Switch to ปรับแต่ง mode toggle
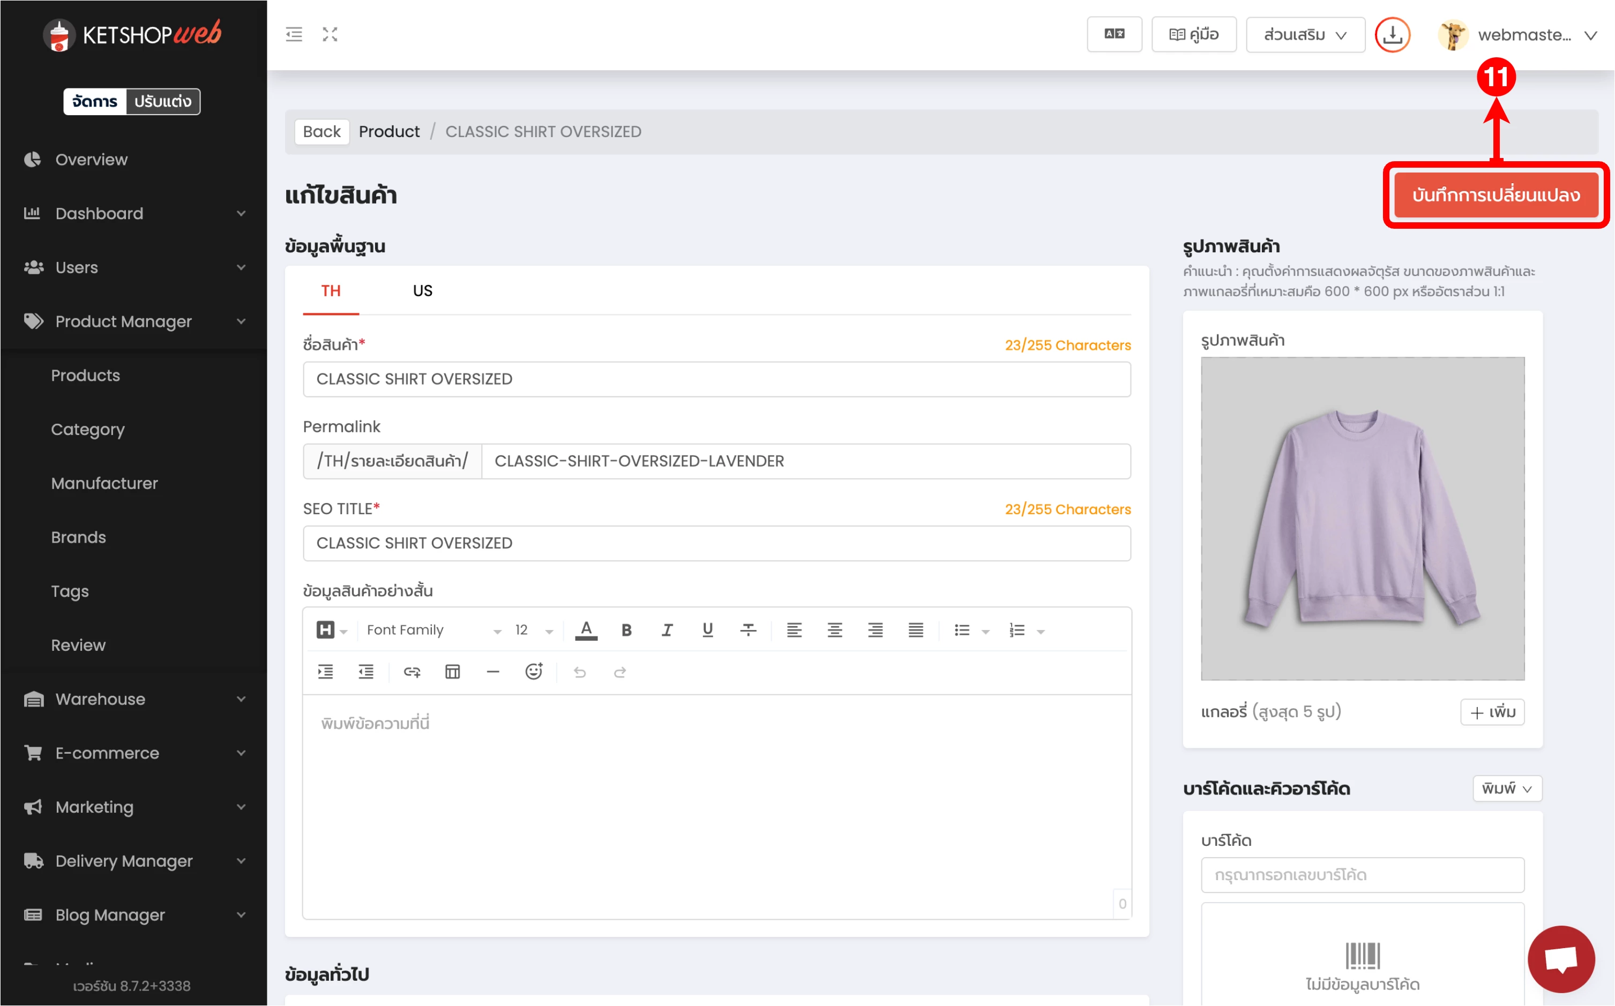The height and width of the screenshot is (1006, 1615). 163,101
